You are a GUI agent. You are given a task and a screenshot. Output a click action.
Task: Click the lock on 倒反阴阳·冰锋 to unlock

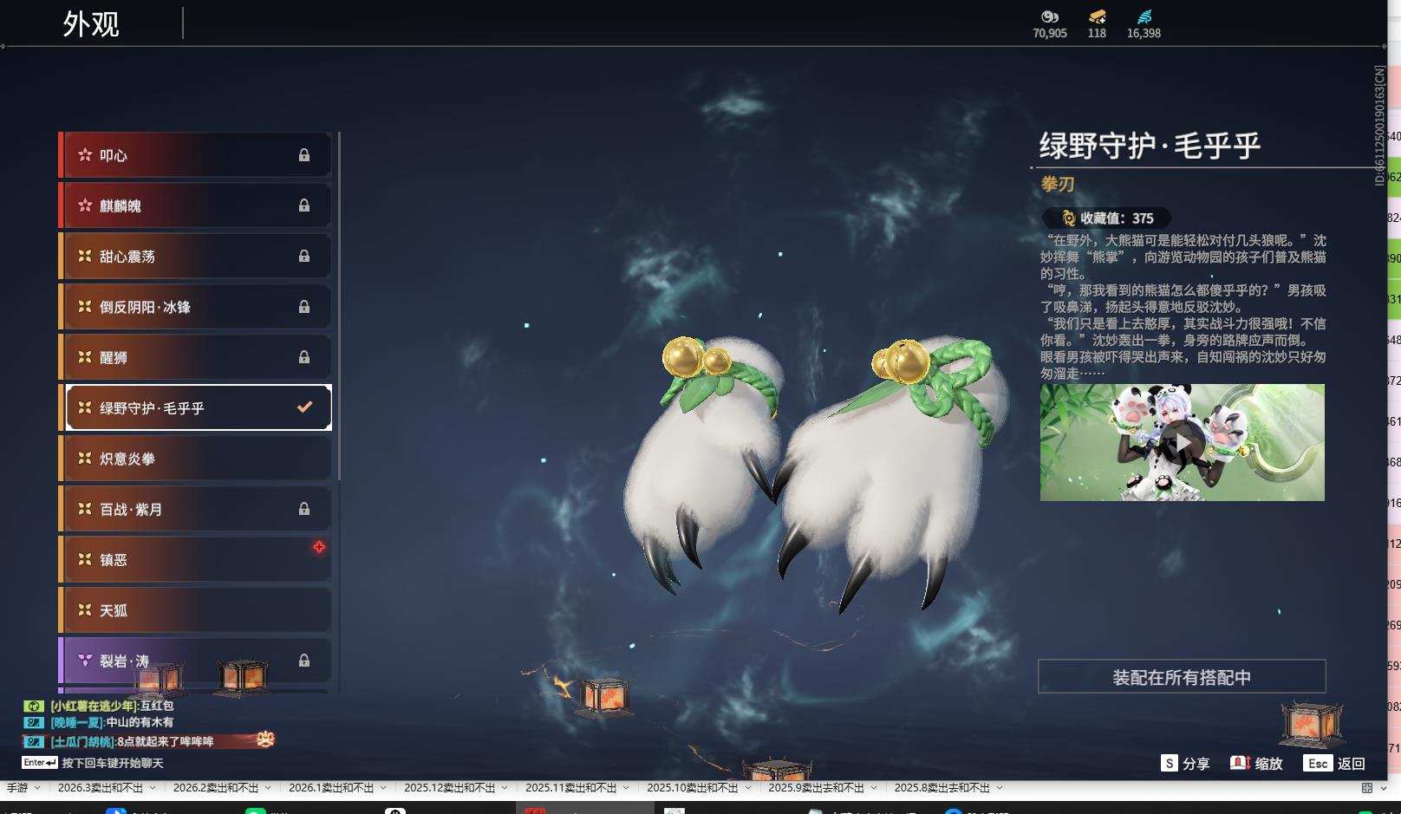point(304,306)
